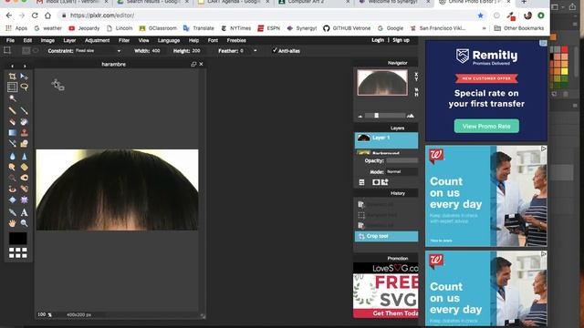
Task: Select the Blur tool
Action: pos(12,156)
